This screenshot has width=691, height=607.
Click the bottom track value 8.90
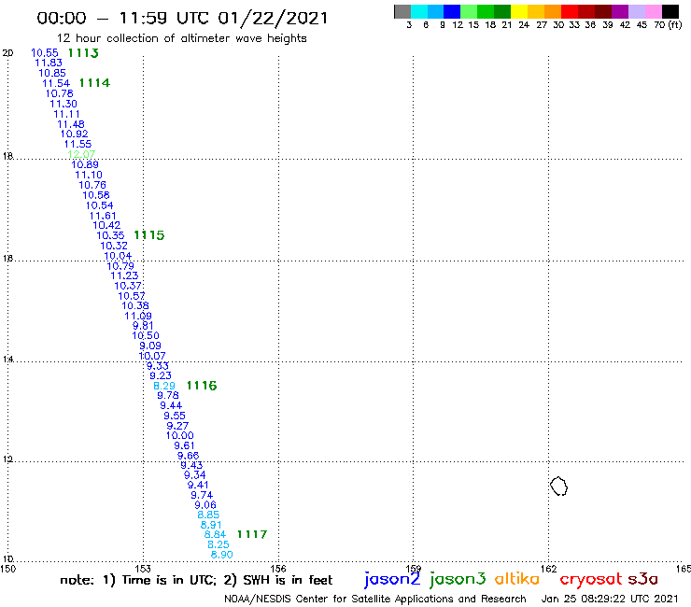(221, 556)
